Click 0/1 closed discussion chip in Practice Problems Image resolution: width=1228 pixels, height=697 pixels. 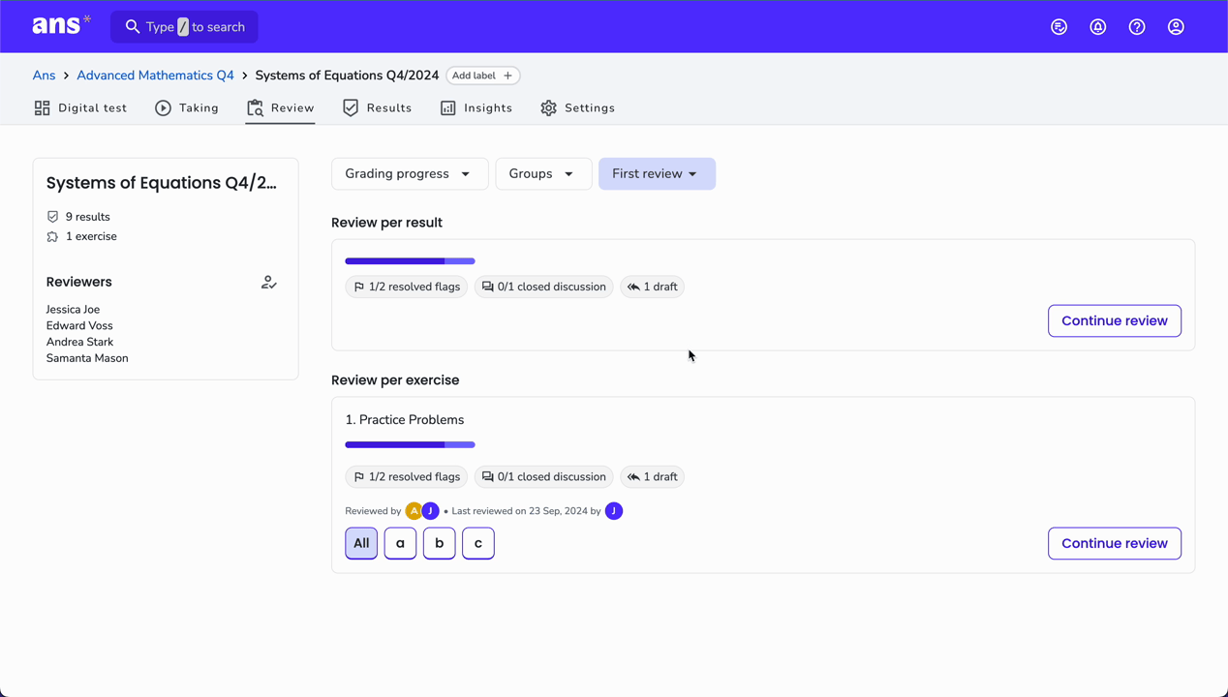(543, 476)
